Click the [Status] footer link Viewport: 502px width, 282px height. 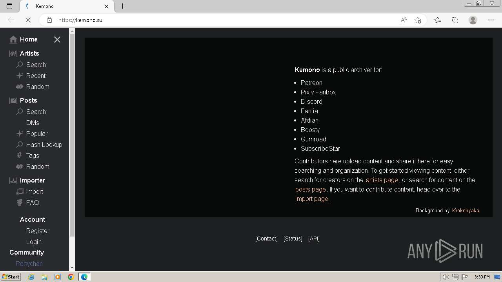293,239
